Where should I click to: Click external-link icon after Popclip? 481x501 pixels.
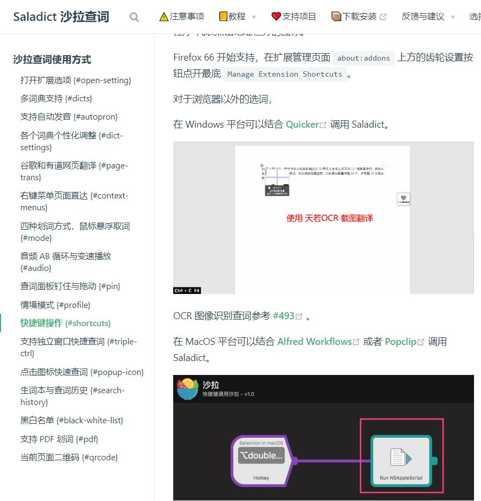[x=420, y=342]
